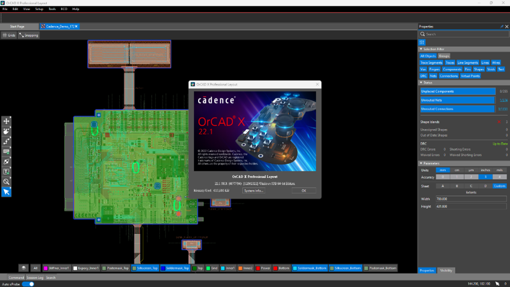Collapse the Parameters section
510x287 pixels.
click(x=421, y=163)
